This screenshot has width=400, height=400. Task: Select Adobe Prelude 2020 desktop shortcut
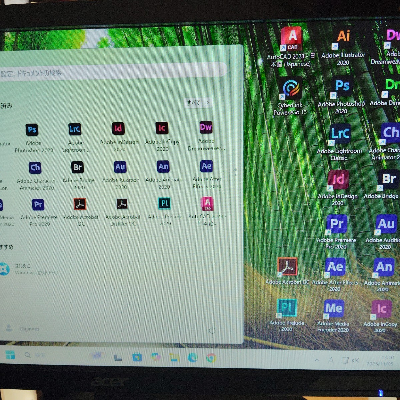point(287,315)
